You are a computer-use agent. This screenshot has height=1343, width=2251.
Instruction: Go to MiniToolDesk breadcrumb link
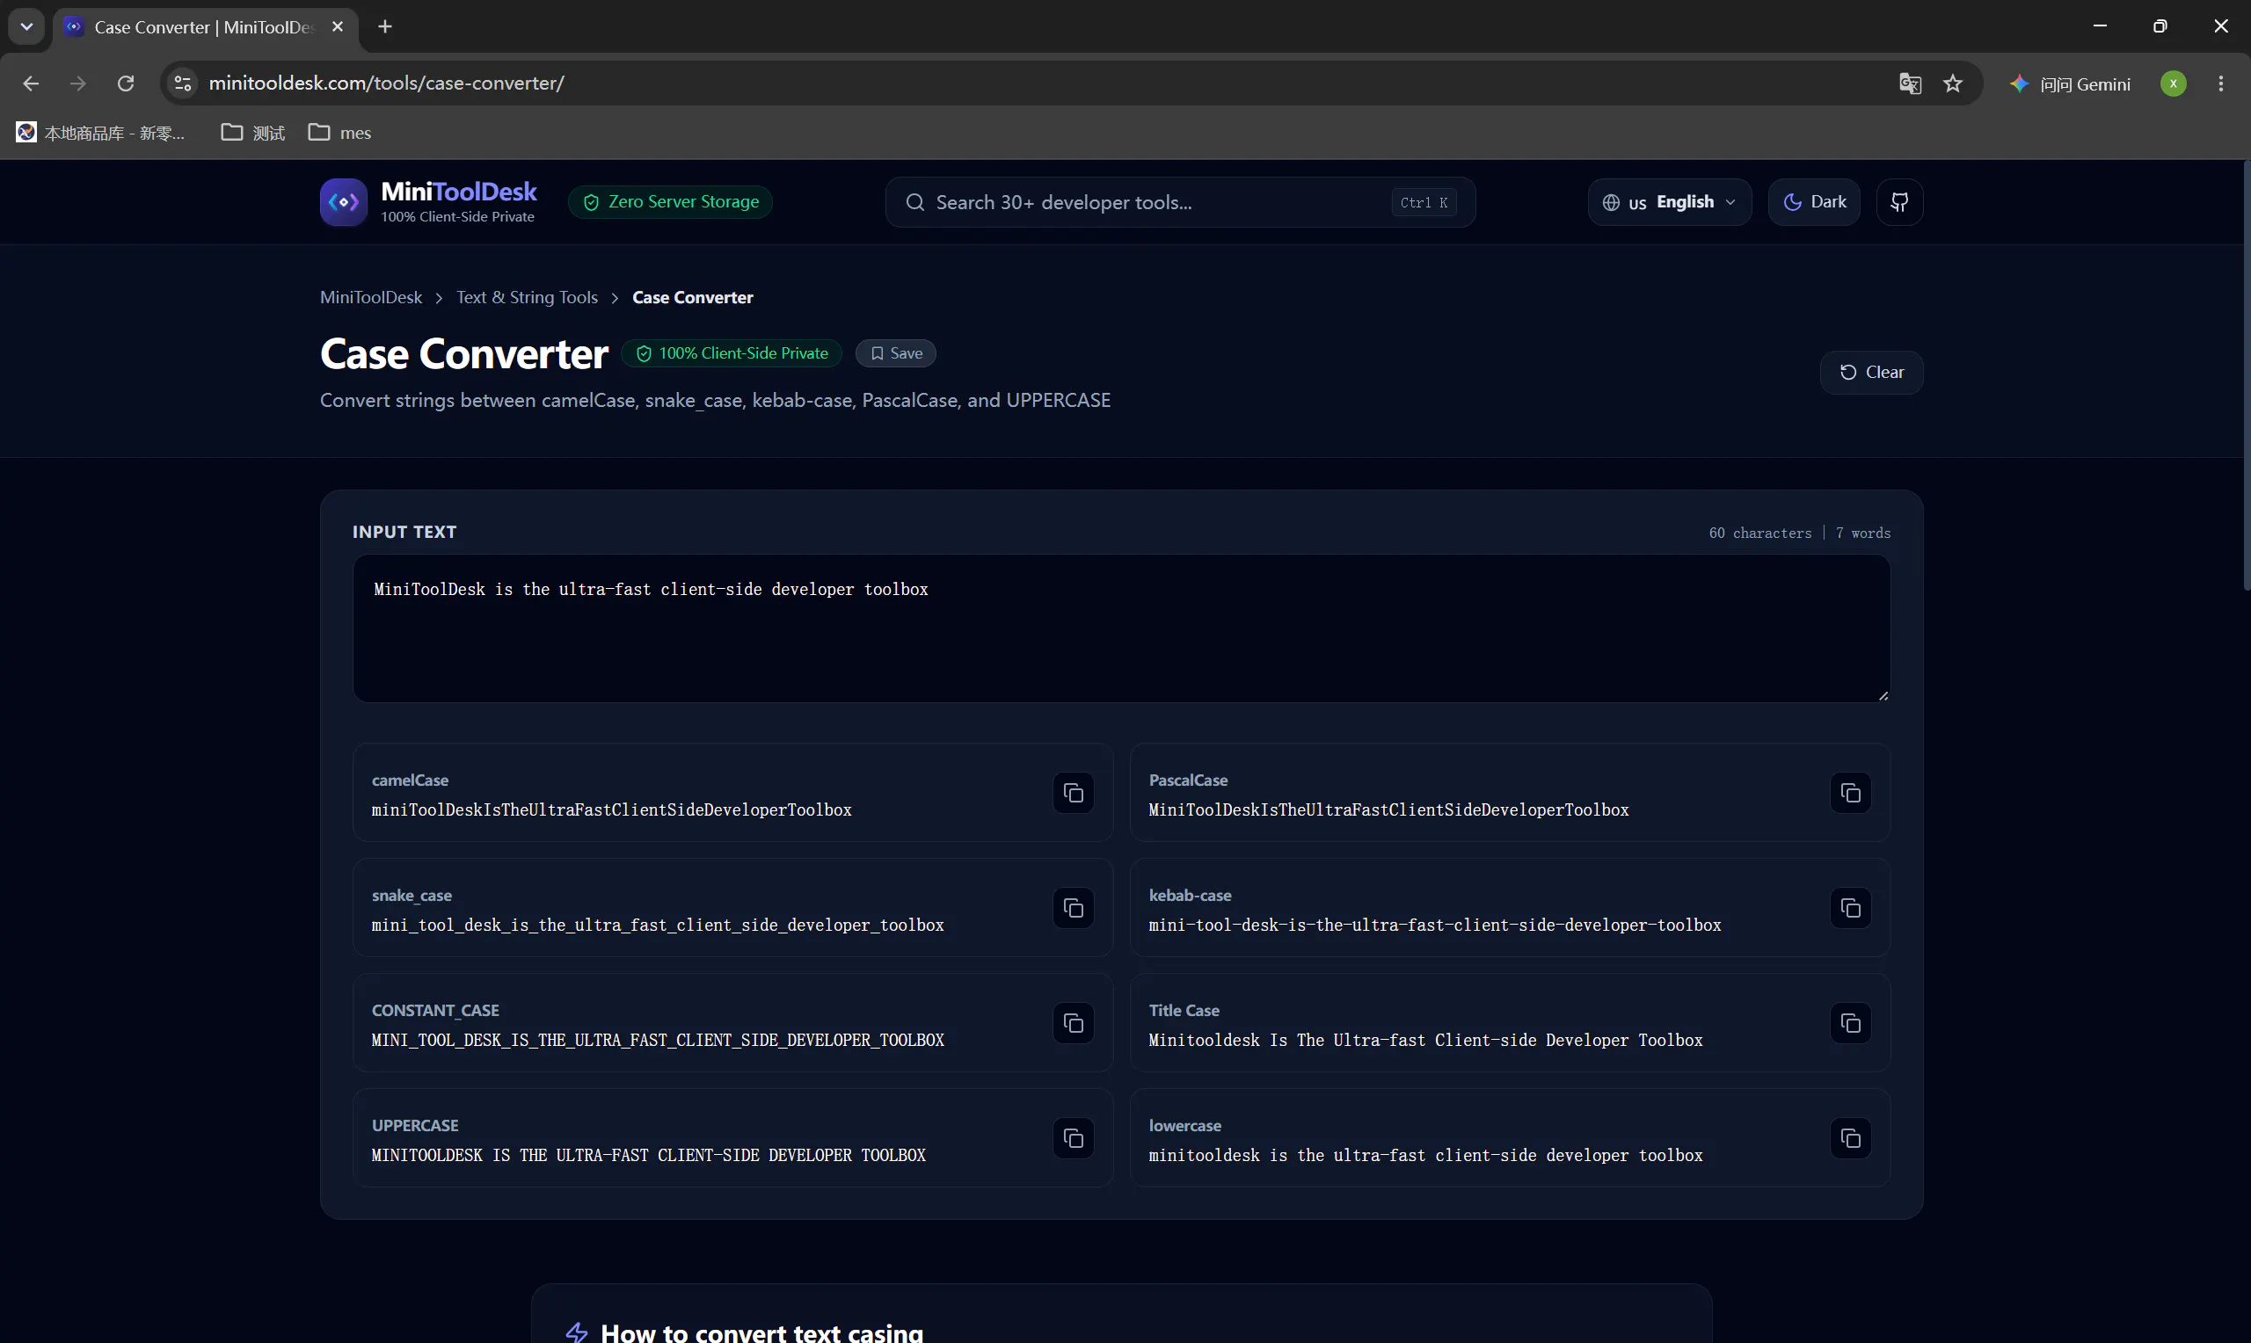[370, 297]
